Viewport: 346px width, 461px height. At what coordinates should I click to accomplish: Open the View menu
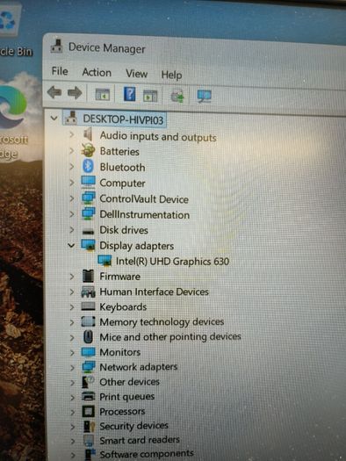pyautogui.click(x=136, y=74)
